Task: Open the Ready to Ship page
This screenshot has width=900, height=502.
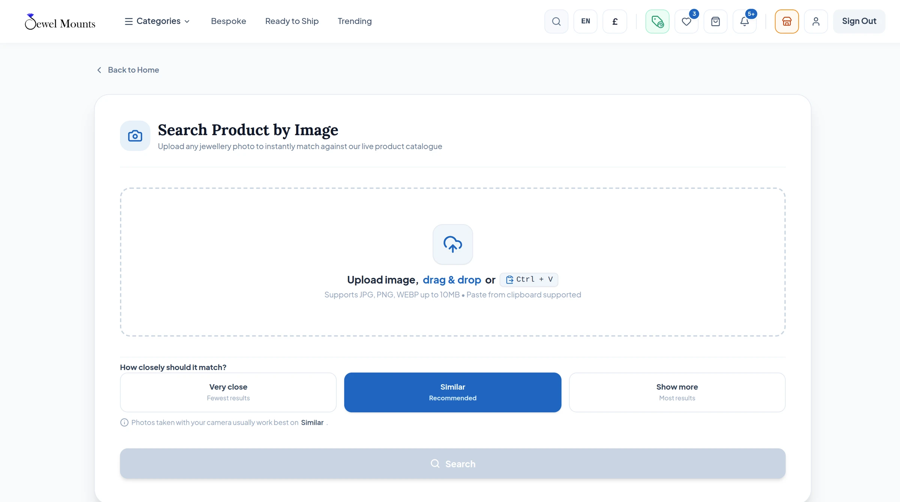Action: click(292, 21)
